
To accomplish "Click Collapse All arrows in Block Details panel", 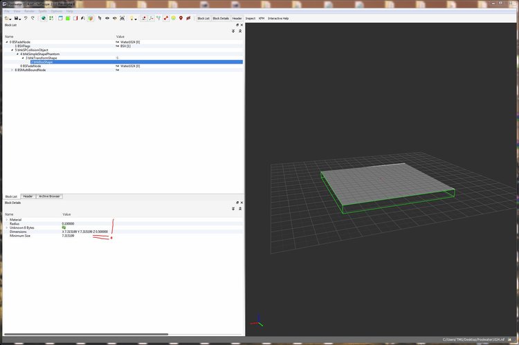I will click(x=240, y=209).
